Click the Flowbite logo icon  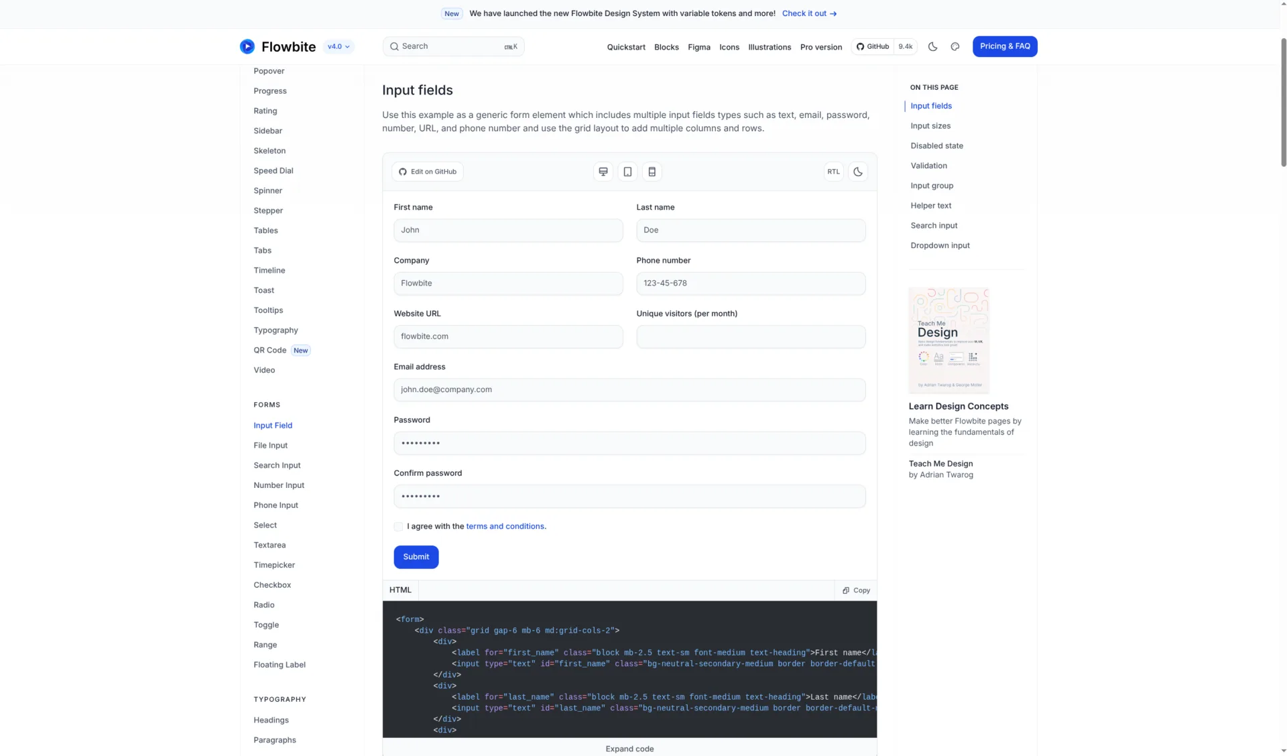tap(247, 46)
